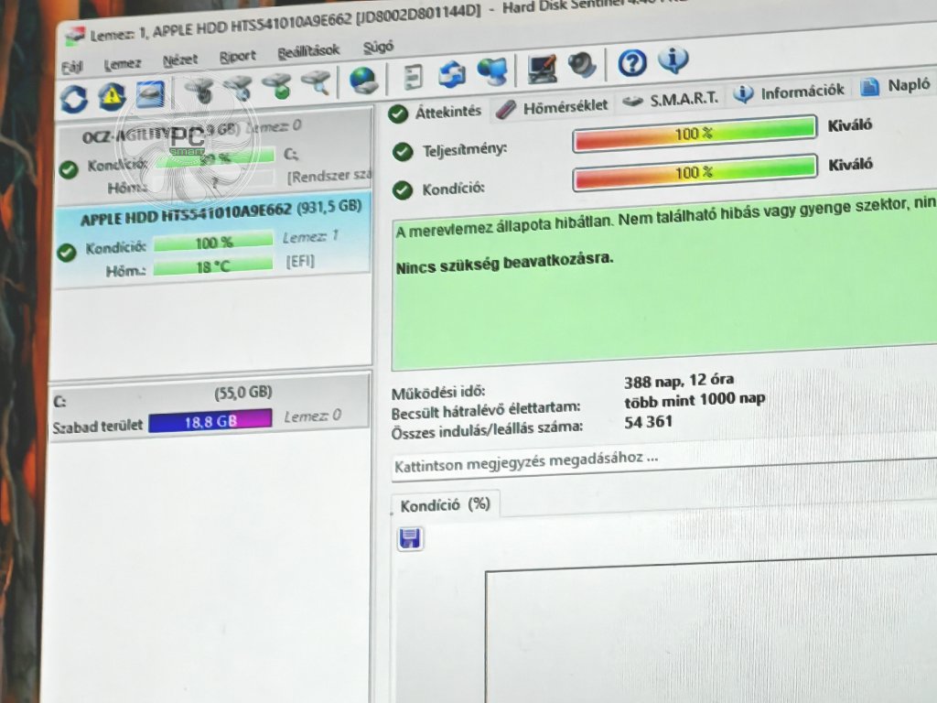Open the Fájl menu
This screenshot has height=703, width=937.
click(72, 66)
